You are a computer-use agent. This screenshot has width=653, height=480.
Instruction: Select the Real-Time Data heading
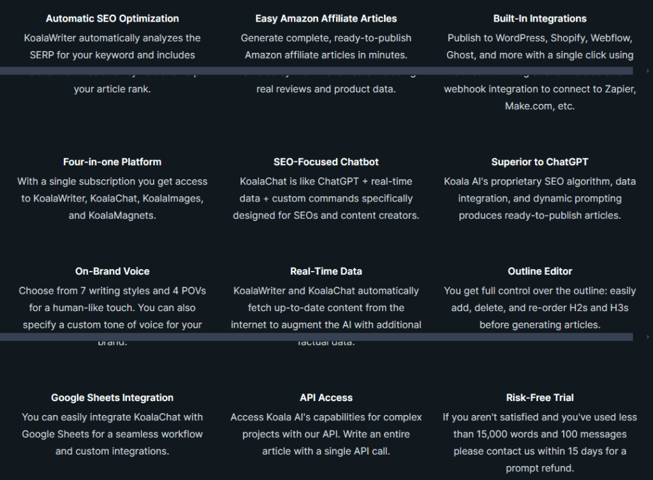click(x=326, y=272)
